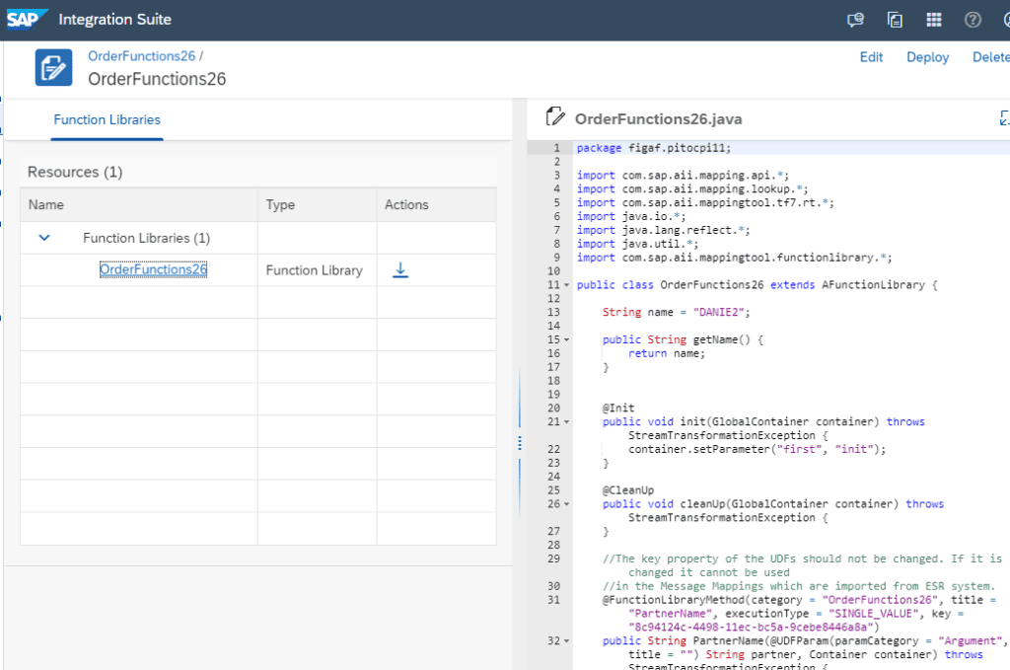
Task: Open the copy/documents icon in header
Action: click(x=895, y=20)
